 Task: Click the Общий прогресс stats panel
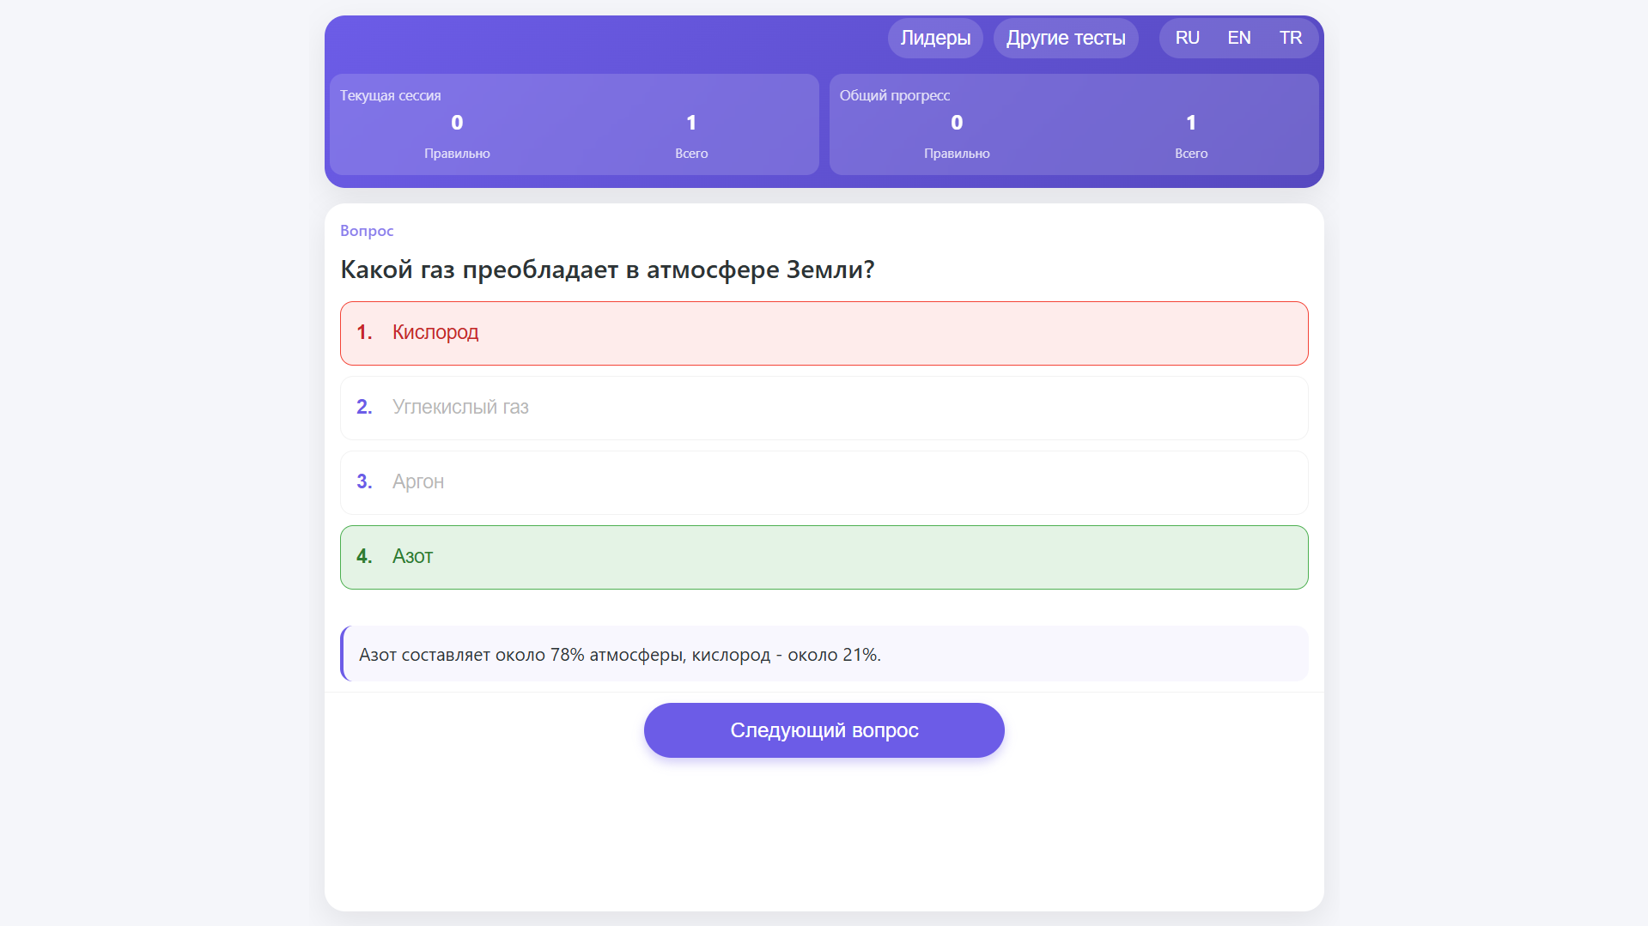1073,124
